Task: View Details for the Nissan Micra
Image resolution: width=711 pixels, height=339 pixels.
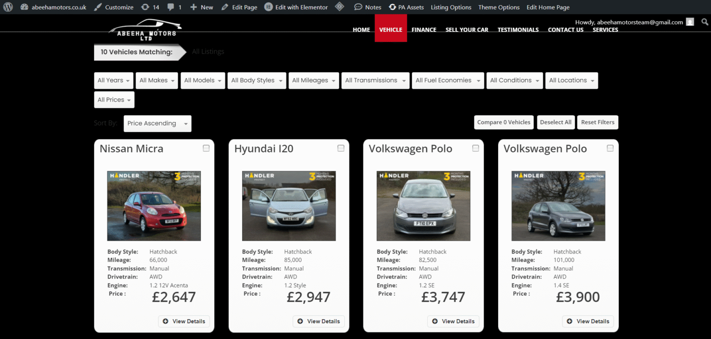Action: pyautogui.click(x=184, y=321)
